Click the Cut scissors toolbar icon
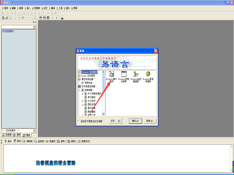The image size is (234, 175). coord(16,18)
